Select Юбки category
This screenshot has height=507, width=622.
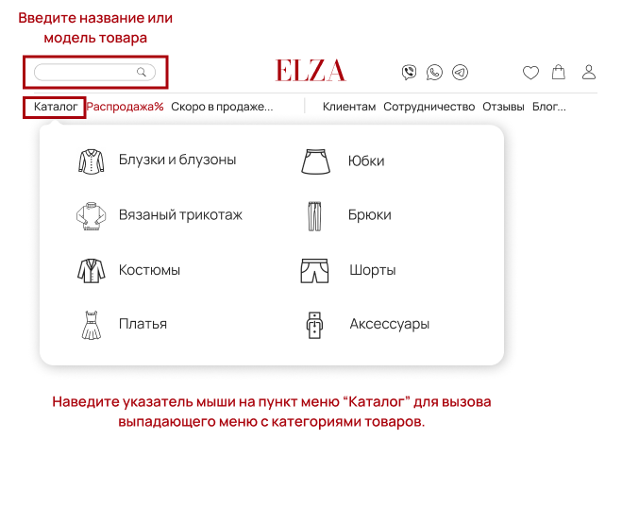(x=366, y=161)
